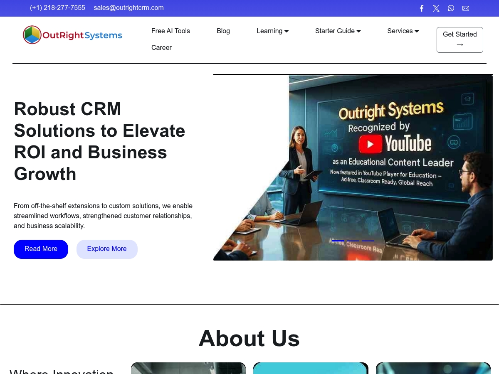Open the Career page link
The width and height of the screenshot is (499, 374).
161,47
